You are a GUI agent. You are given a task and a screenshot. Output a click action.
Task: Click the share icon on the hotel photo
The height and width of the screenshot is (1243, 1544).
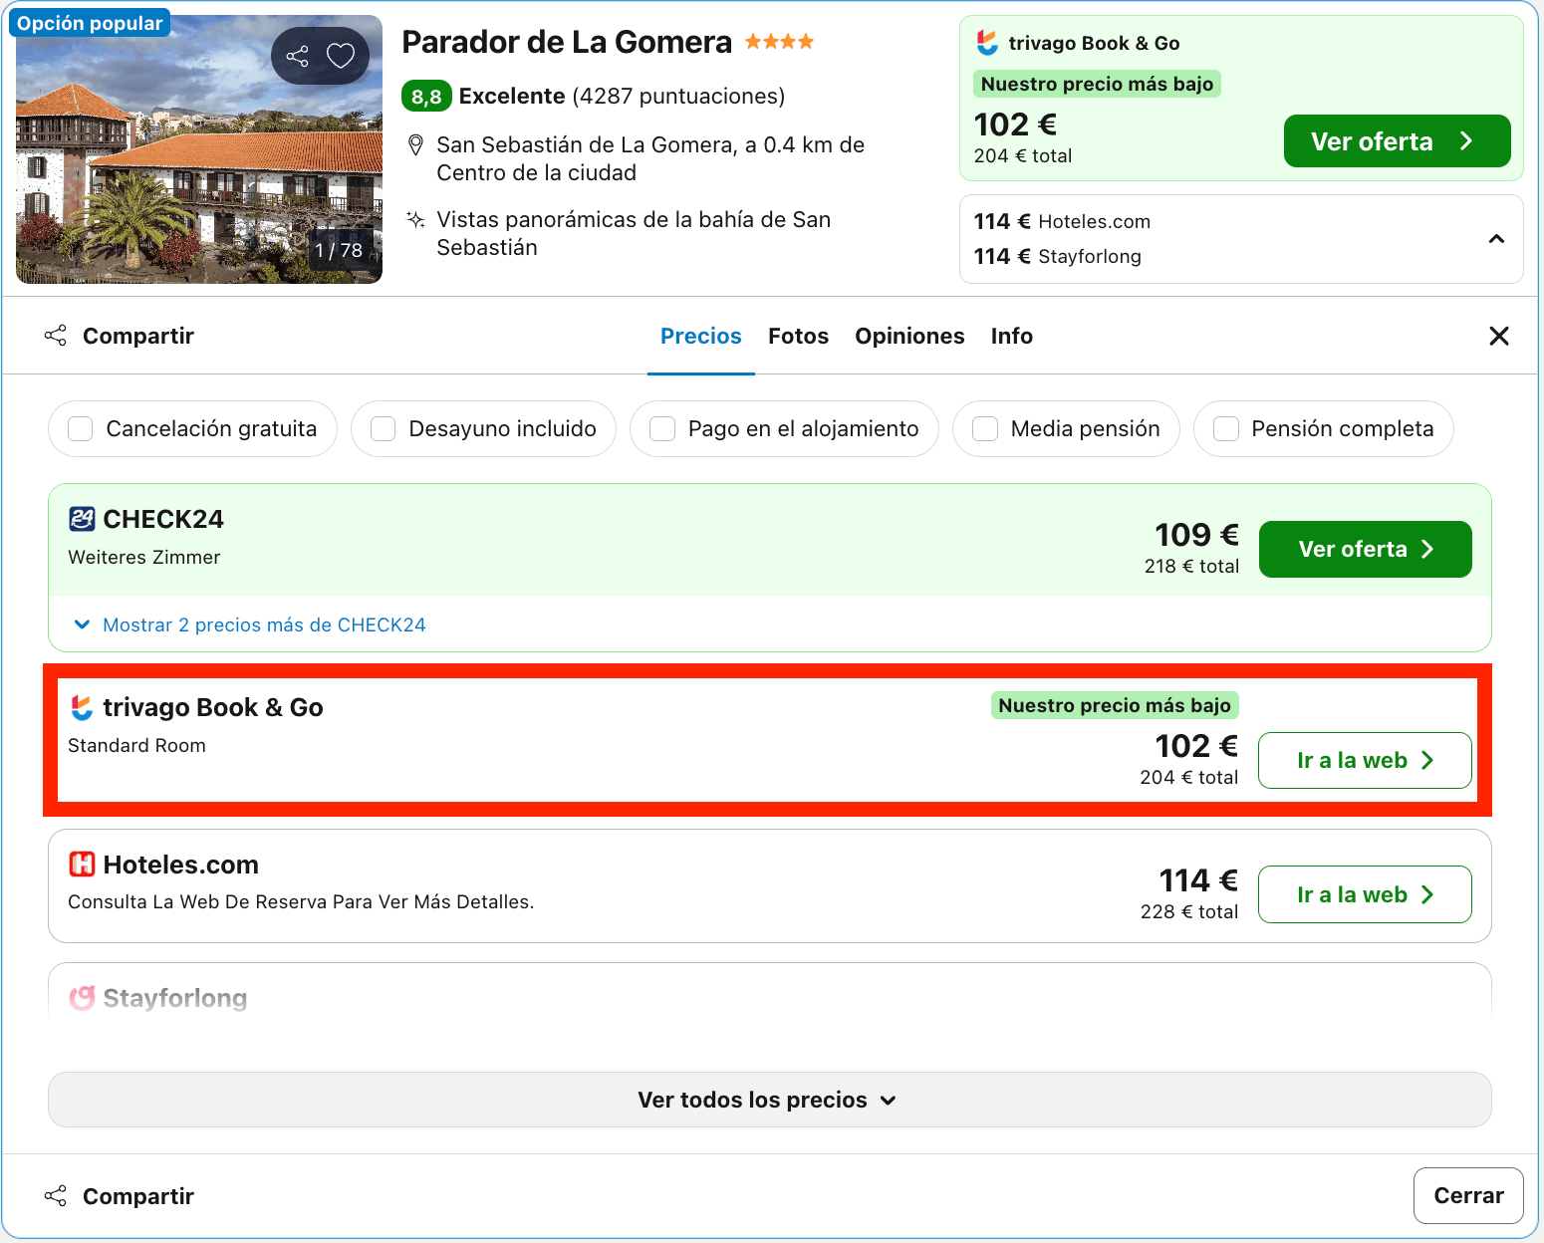coord(297,56)
